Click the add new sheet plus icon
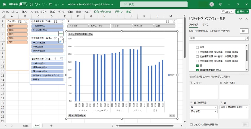 coord(51,125)
